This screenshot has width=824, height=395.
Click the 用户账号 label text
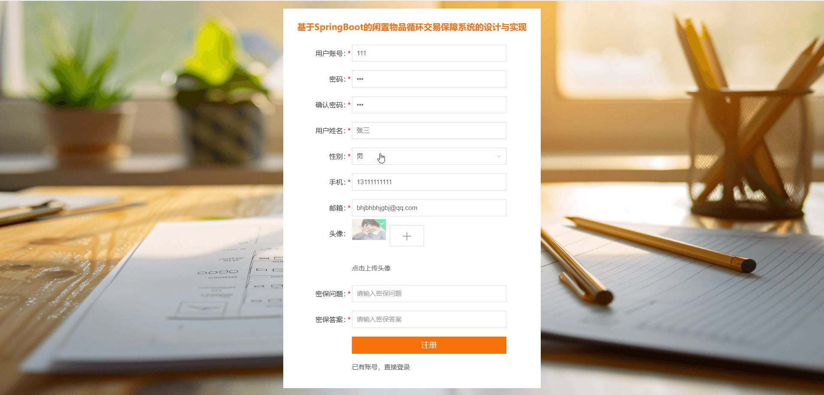[x=330, y=53]
